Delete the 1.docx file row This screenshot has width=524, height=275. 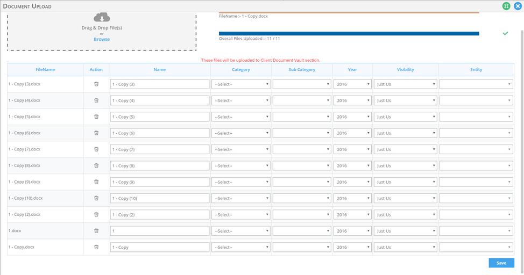tap(96, 231)
